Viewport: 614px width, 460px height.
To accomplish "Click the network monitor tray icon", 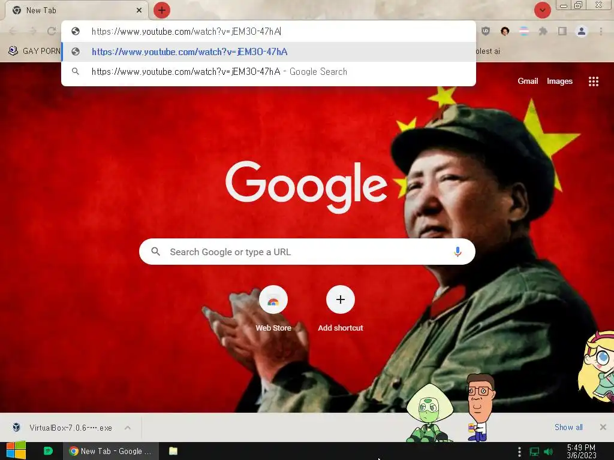I will pos(534,452).
